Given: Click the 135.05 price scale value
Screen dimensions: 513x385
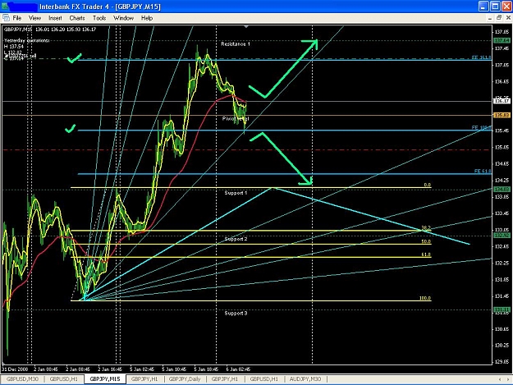Looking at the screenshot, I should pos(502,147).
